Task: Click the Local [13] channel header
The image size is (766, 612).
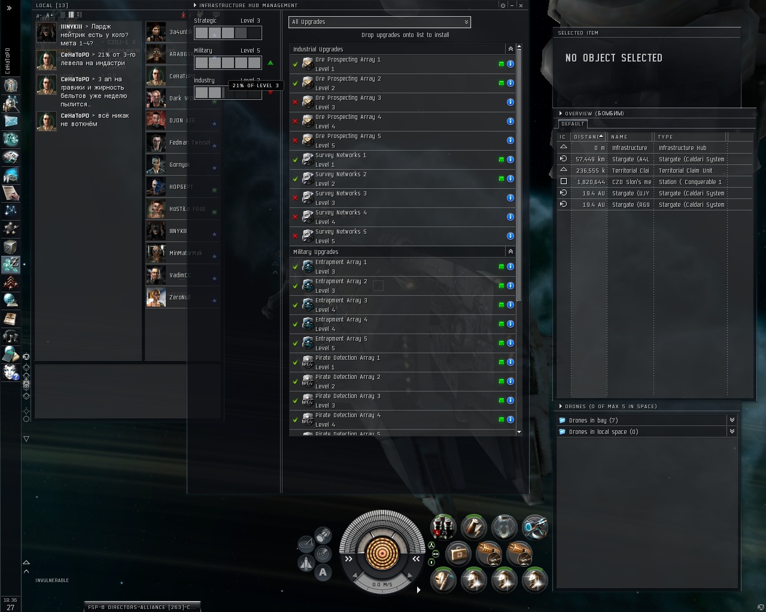Action: pyautogui.click(x=52, y=5)
